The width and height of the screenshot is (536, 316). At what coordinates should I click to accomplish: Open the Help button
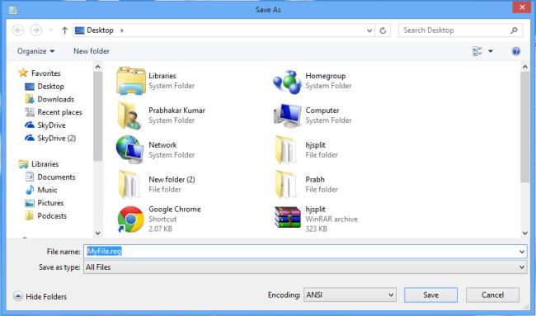coord(516,51)
